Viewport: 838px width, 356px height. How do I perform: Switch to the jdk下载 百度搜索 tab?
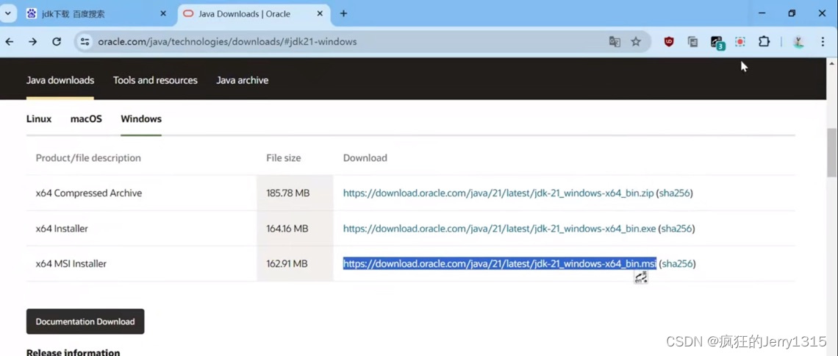click(x=96, y=14)
